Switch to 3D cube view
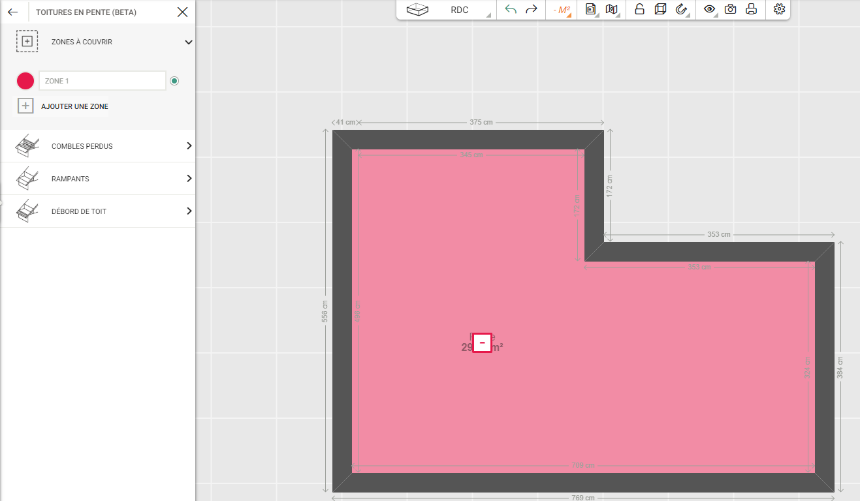Screen dimensions: 860x501 [660, 10]
